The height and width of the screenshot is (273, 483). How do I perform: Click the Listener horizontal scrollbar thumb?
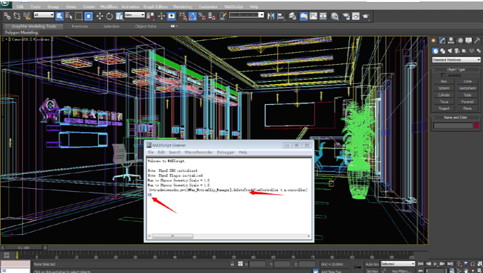172,237
